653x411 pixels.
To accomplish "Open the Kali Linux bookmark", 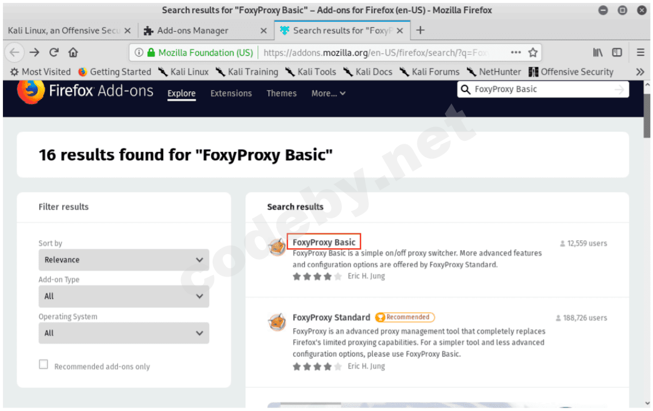I will point(183,72).
